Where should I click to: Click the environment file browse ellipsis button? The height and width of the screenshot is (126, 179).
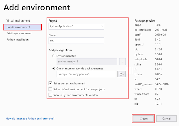(x=122, y=61)
